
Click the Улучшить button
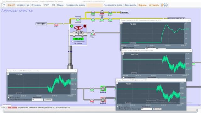tap(154, 5)
